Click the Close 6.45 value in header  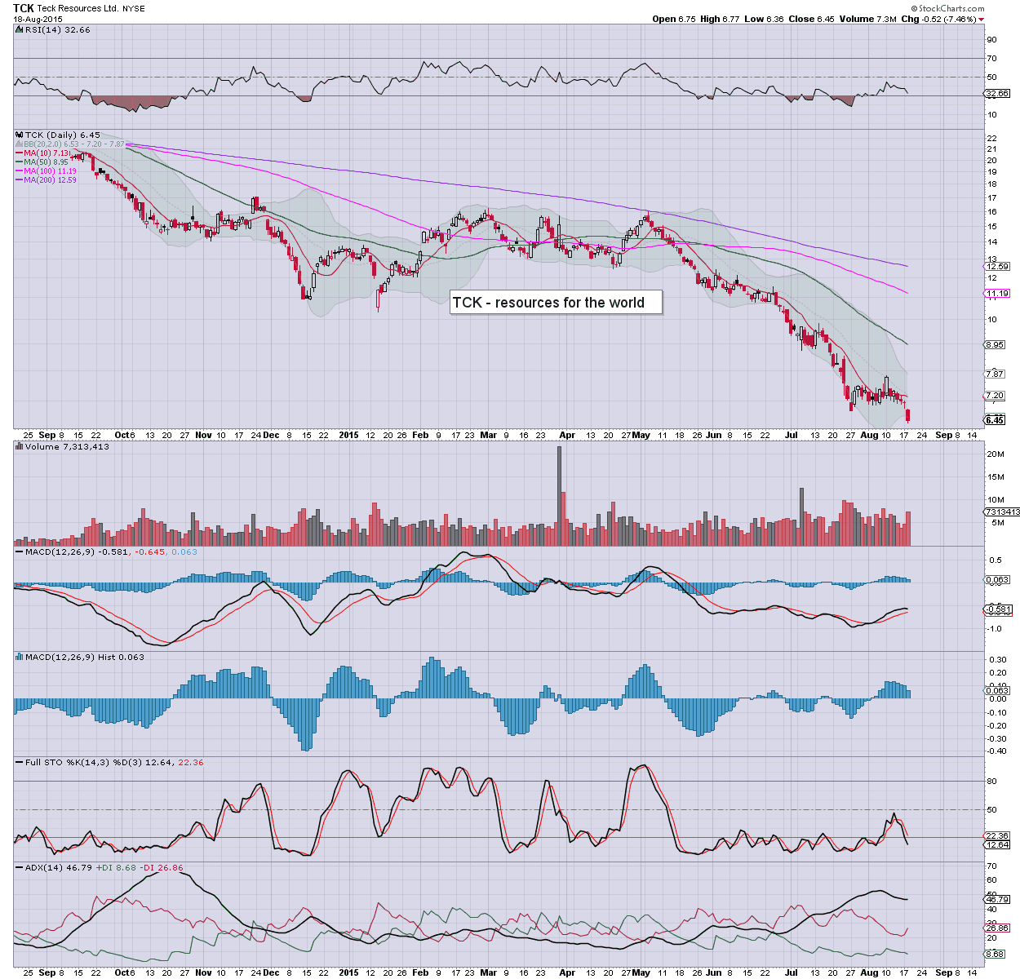811,19
